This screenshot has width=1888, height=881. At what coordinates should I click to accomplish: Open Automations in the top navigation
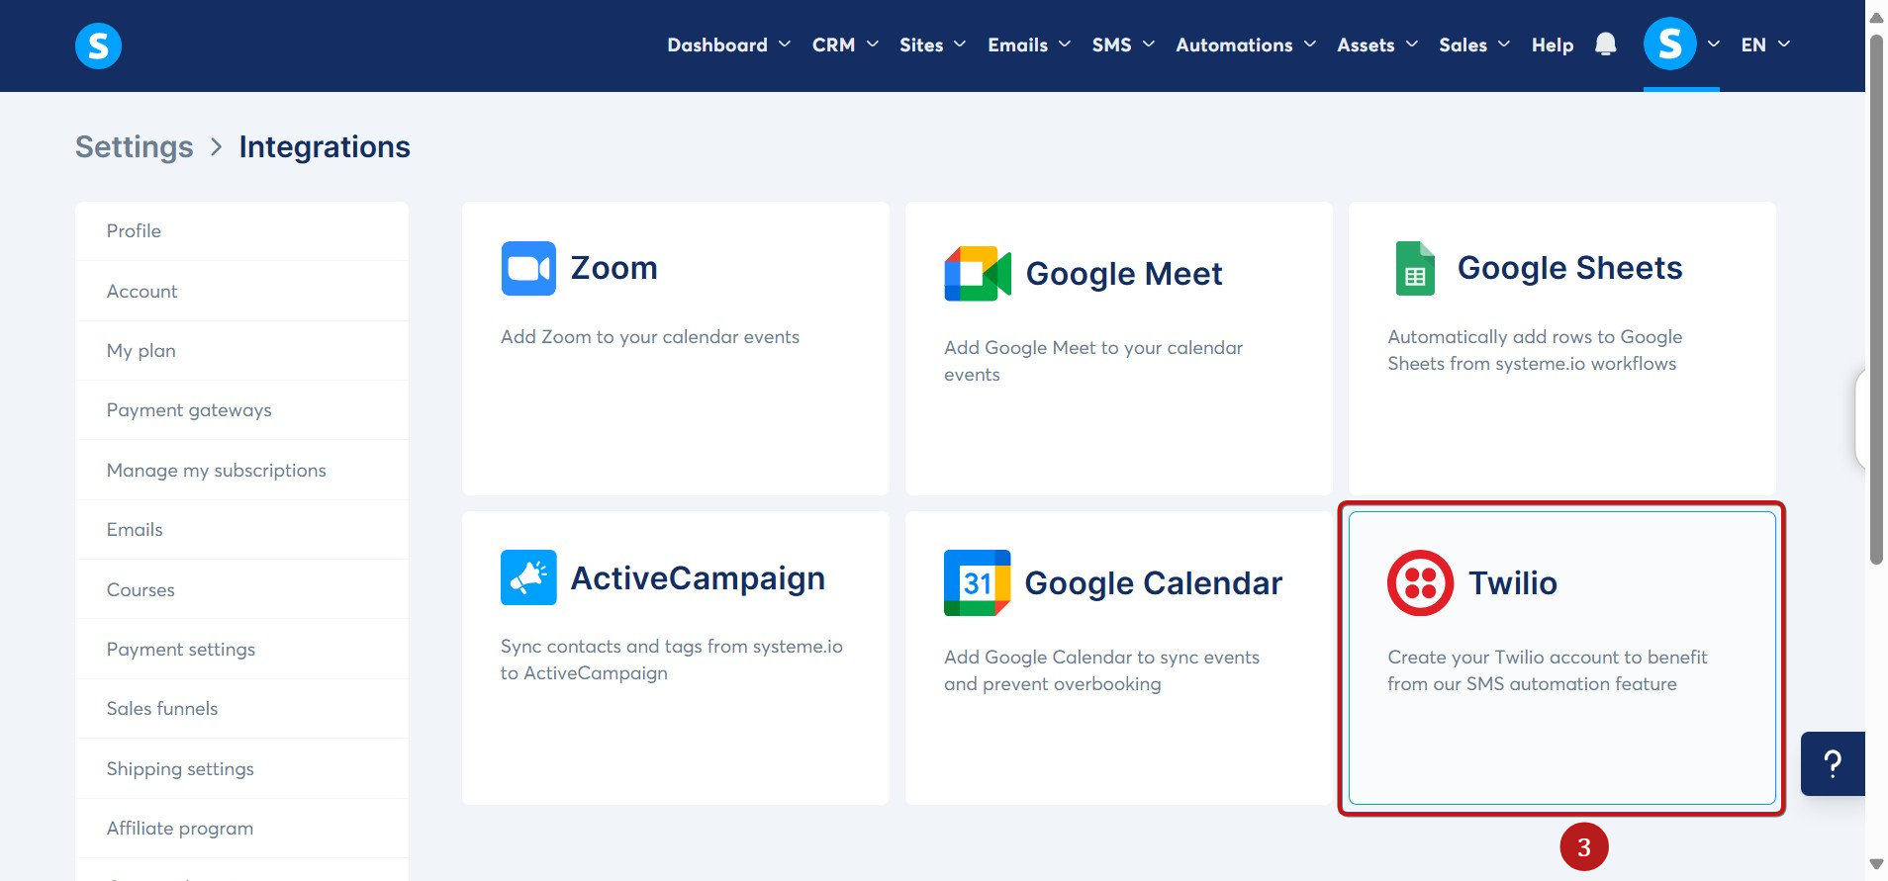click(1234, 44)
